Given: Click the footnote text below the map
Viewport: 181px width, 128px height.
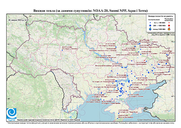Looking at the screenshot, I should [90, 123].
